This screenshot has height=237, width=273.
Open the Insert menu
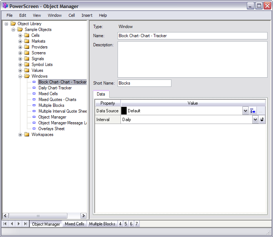87,15
